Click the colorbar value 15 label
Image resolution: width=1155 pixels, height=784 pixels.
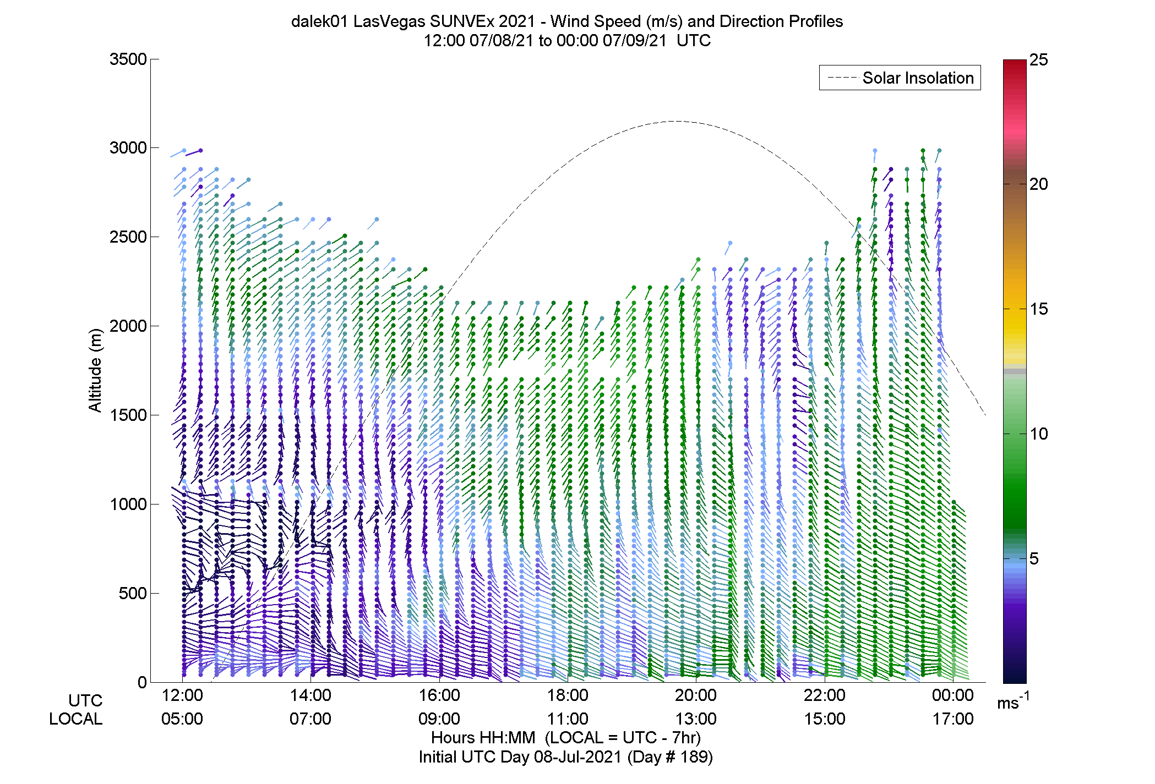[1038, 309]
